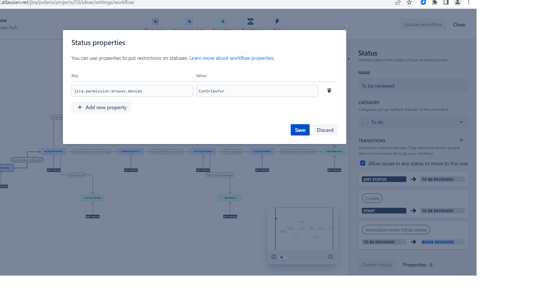
Task: Open browser three-dot menu
Action: pos(469,3)
